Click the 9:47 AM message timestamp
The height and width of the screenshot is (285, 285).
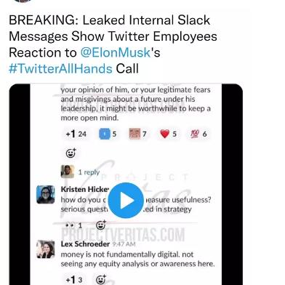[124, 244]
